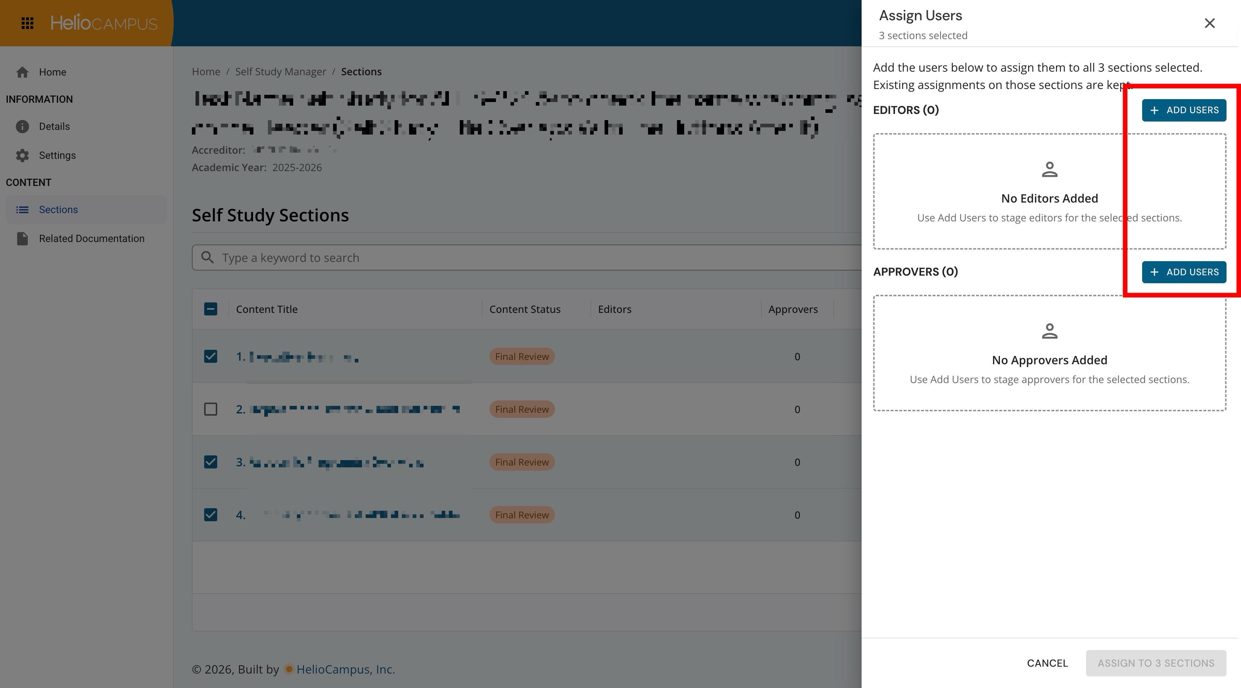Click the Sections breadcrumb text
The width and height of the screenshot is (1241, 688).
click(x=361, y=72)
